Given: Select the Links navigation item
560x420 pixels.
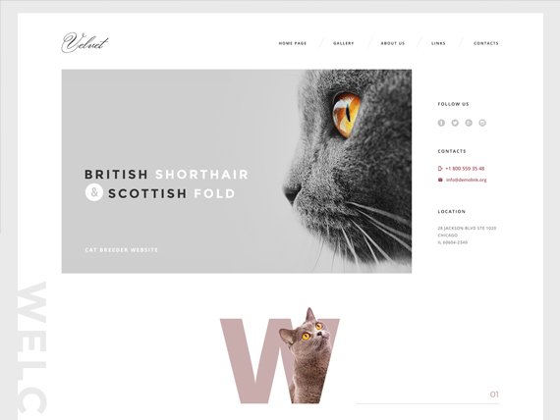Looking at the screenshot, I should click(438, 43).
